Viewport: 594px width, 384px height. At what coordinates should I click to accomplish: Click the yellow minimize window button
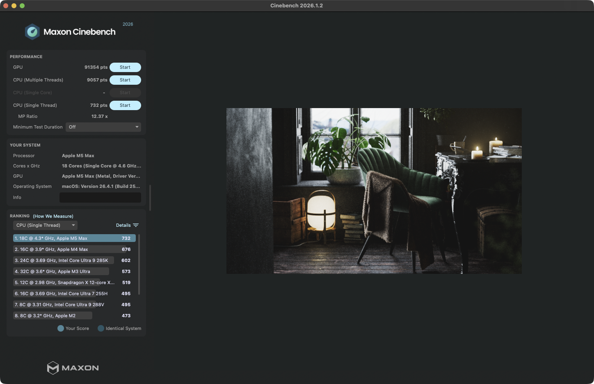point(14,6)
